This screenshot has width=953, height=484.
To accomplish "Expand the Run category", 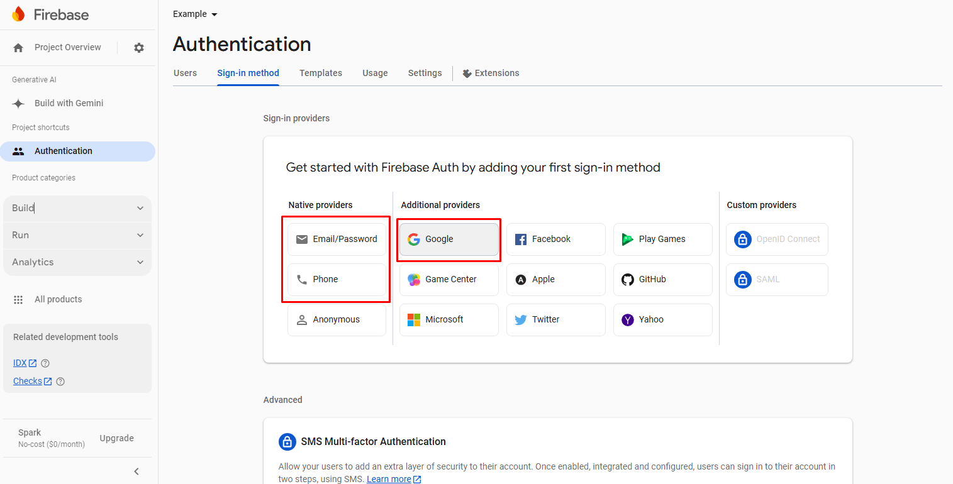I will (x=77, y=236).
